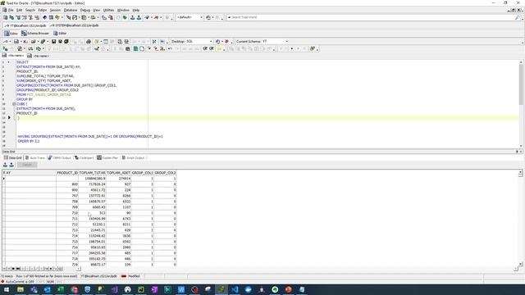Click the Schema Browser window button
The image size is (525, 295).
pyautogui.click(x=35, y=34)
